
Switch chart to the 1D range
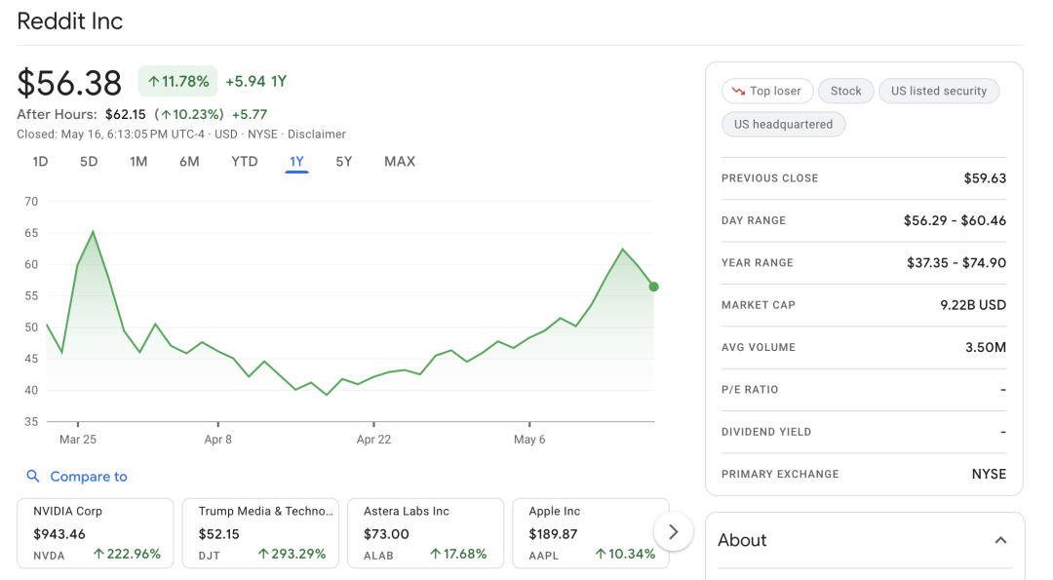pyautogui.click(x=40, y=162)
